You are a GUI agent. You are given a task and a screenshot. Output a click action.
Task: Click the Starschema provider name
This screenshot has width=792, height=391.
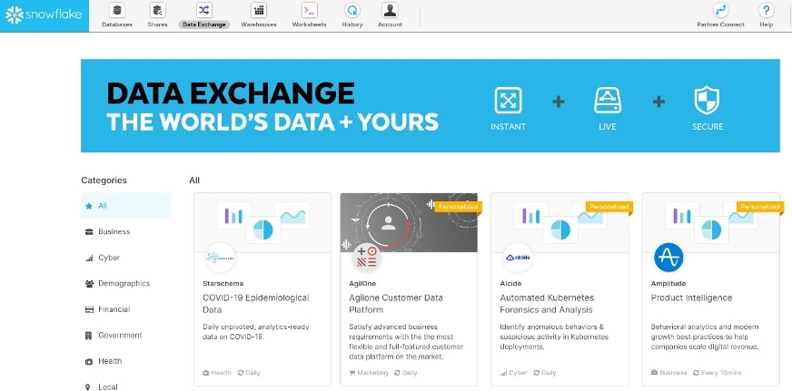(x=223, y=284)
